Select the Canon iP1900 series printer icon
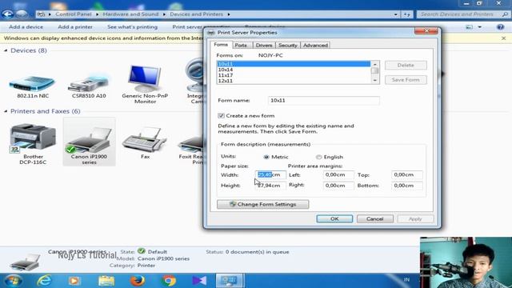This screenshot has width=512, height=288. tap(89, 141)
